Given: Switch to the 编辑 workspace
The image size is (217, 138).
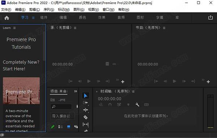Looking at the screenshot, I should 63,18.
